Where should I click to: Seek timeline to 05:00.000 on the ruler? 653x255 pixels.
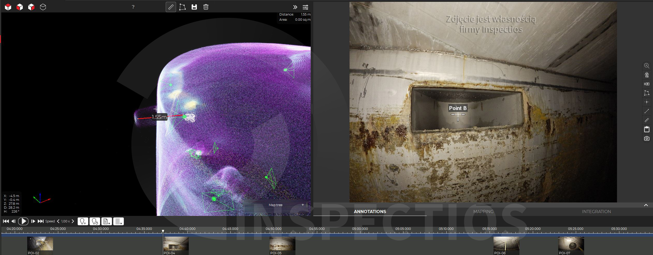point(360,229)
